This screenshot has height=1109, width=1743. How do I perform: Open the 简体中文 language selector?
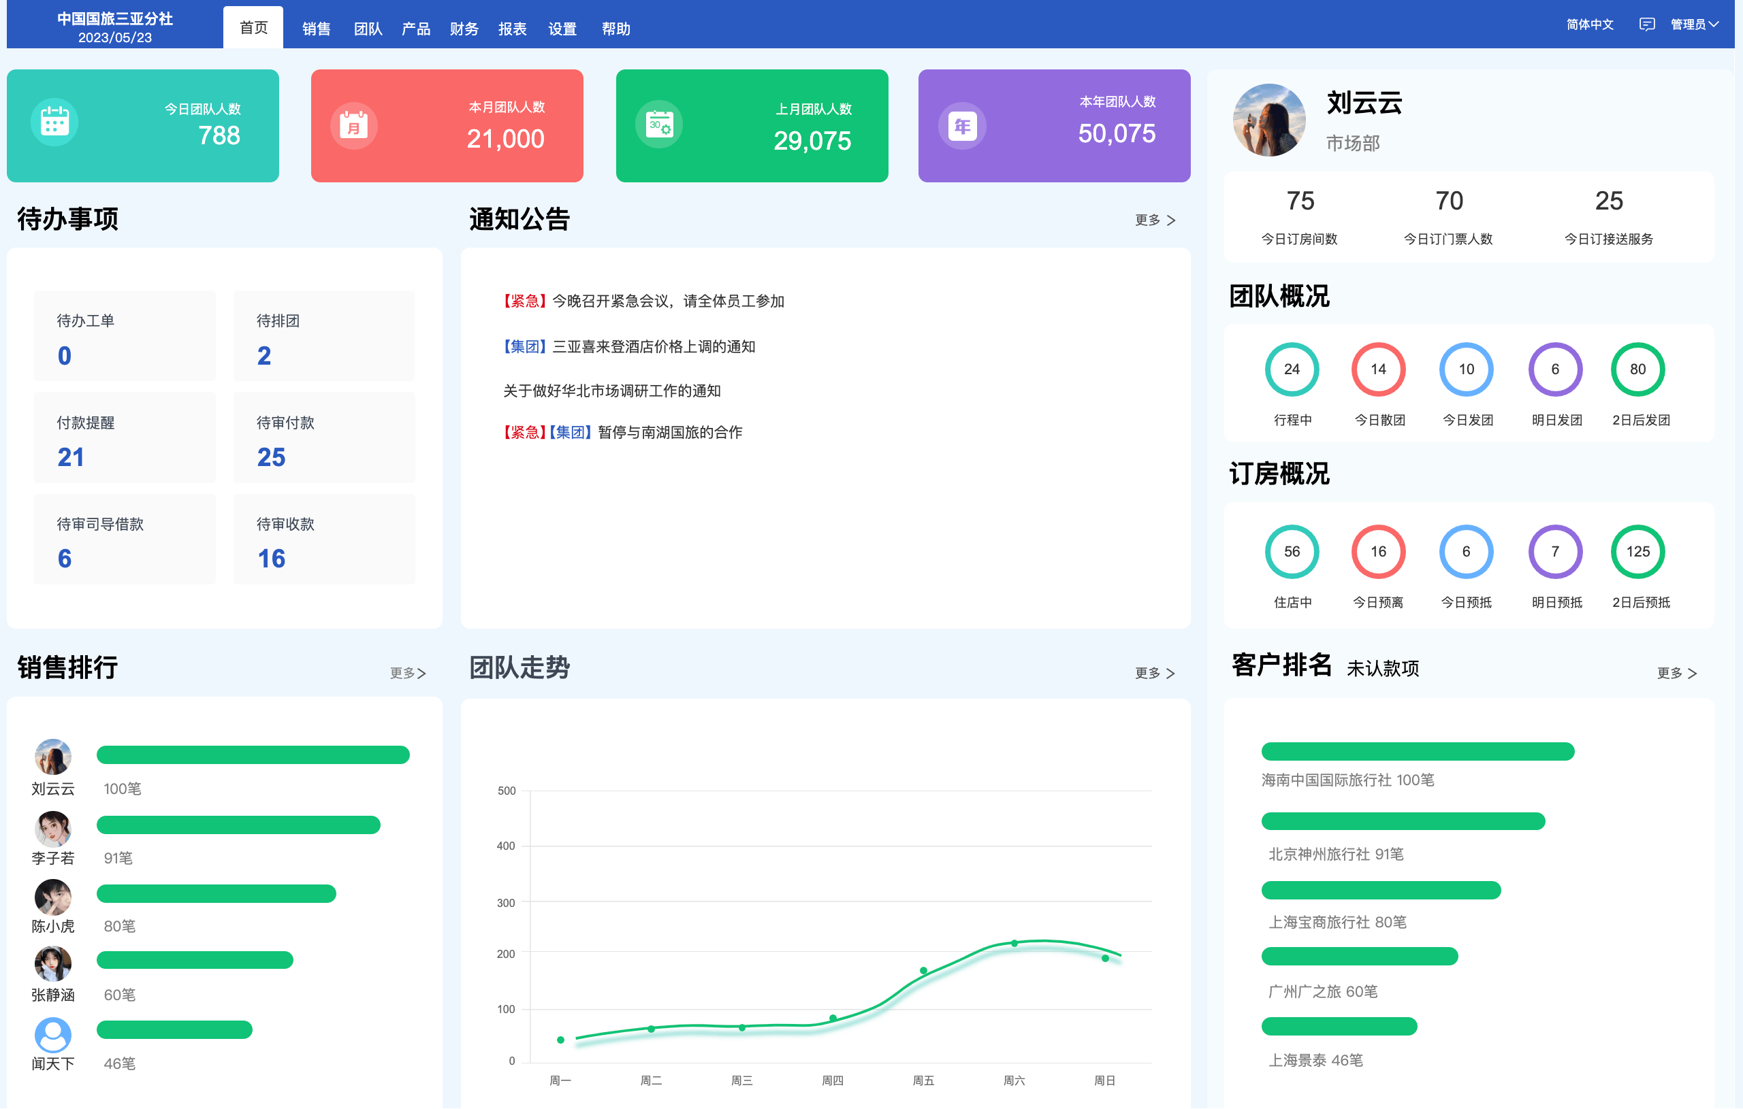pyautogui.click(x=1590, y=24)
